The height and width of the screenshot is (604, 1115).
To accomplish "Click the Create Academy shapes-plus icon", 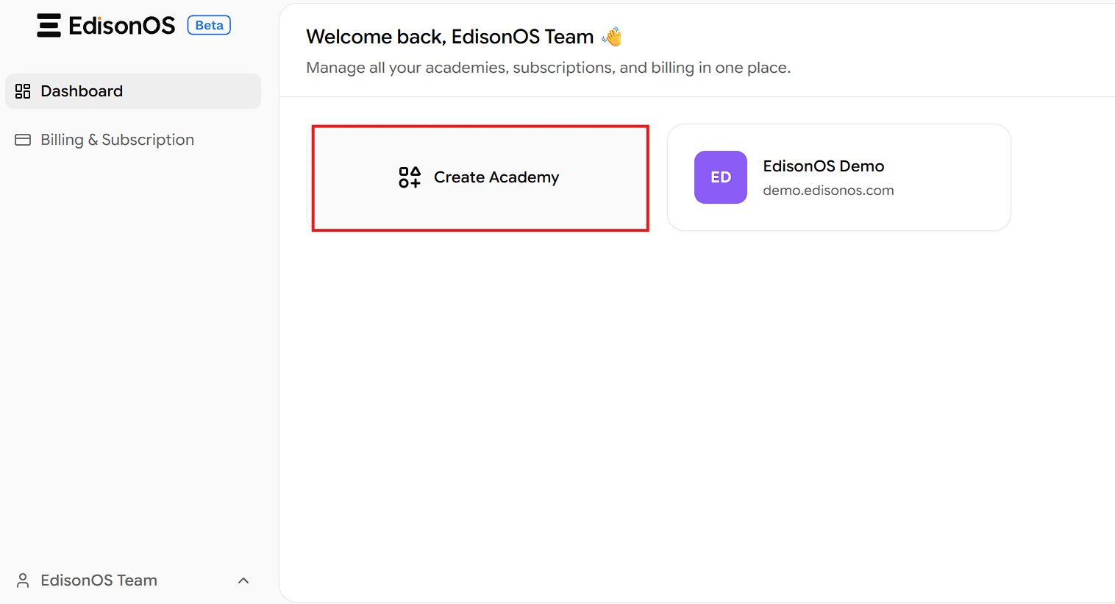I will 410,177.
